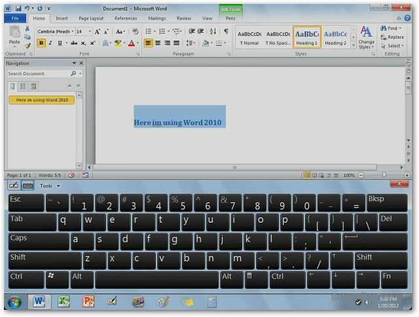Switch to the Insert tab

coord(62,18)
